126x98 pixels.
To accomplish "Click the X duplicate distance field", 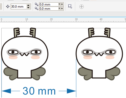I will tap(49, 4).
